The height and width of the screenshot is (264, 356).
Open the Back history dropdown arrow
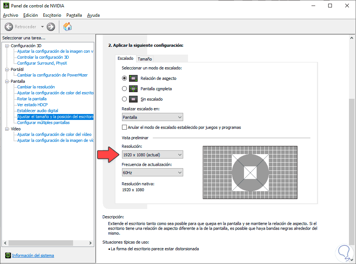click(42, 27)
